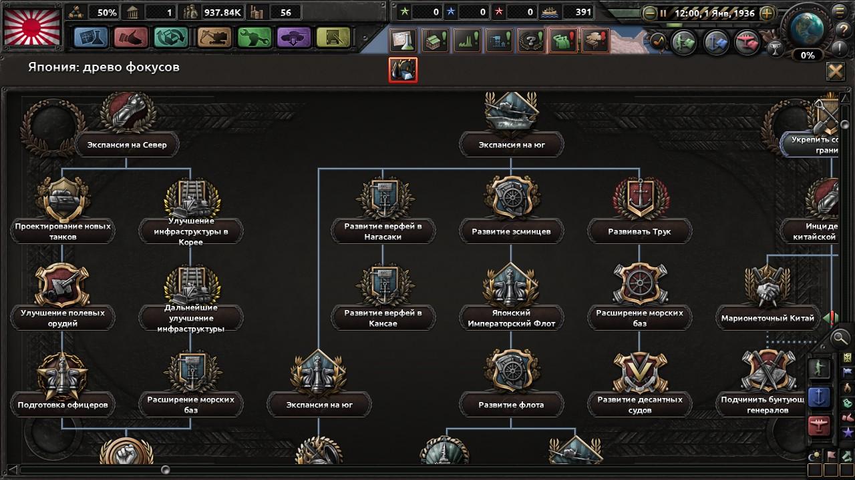855x480 pixels.
Task: Click the 'Экспансия на Север' focus button
Action: pyautogui.click(x=127, y=145)
